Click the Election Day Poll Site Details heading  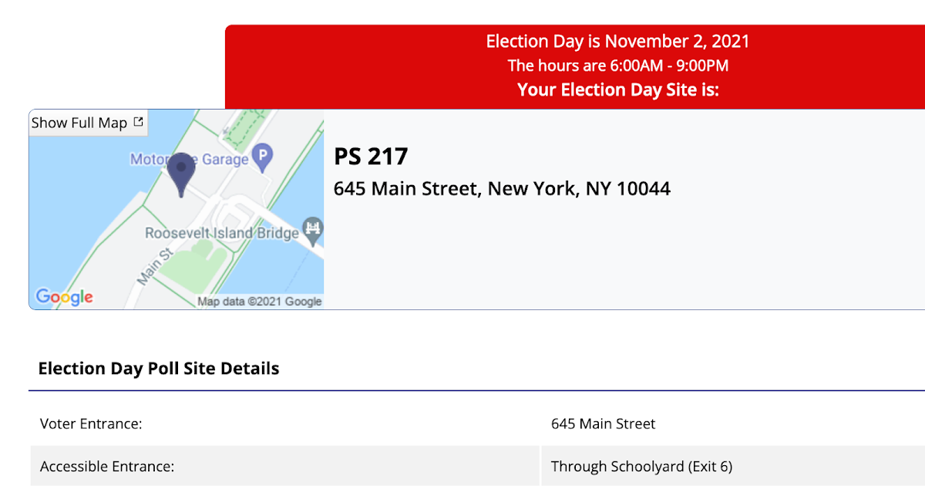click(x=159, y=369)
